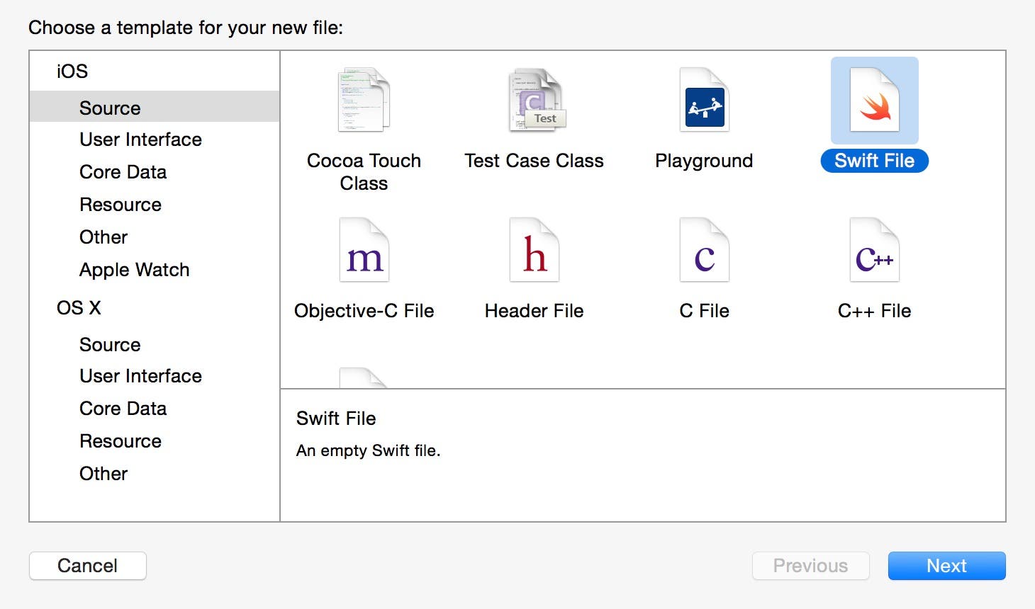Click the C File label
Viewport: 1035px width, 609px height.
704,311
